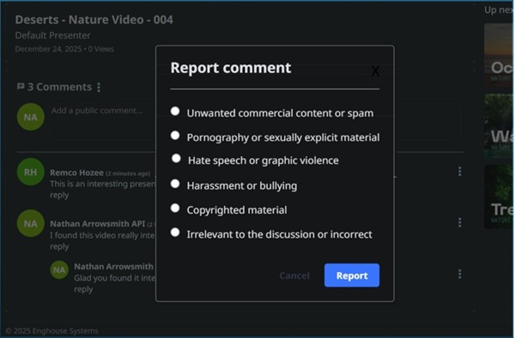The width and height of the screenshot is (515, 338).
Task: Choose Harassment or bullying radio button
Action: (x=175, y=184)
